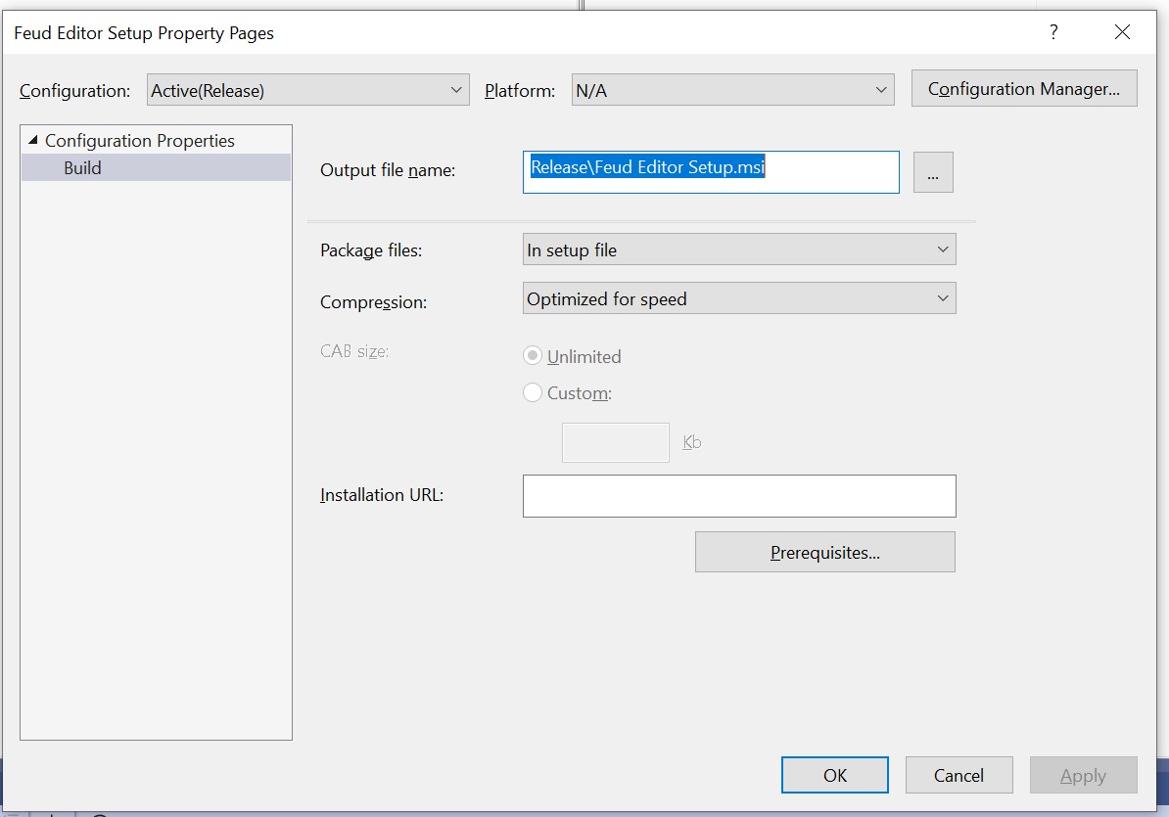Click the Output file name text box
This screenshot has width=1169, height=817.
point(711,172)
